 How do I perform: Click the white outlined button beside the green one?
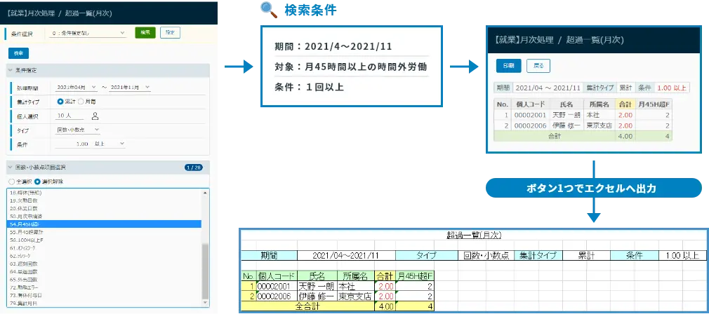[x=170, y=32]
